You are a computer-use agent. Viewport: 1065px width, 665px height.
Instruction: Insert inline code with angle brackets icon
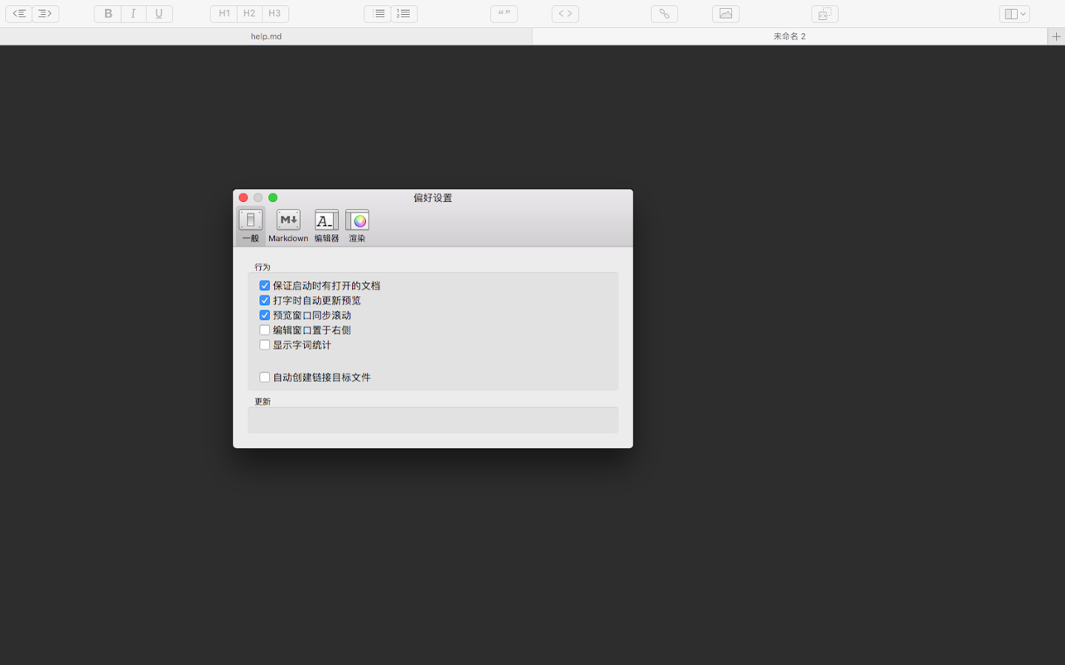coord(566,13)
